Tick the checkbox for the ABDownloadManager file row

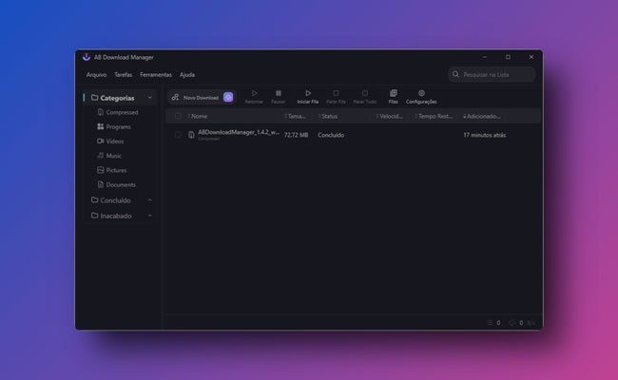[178, 135]
